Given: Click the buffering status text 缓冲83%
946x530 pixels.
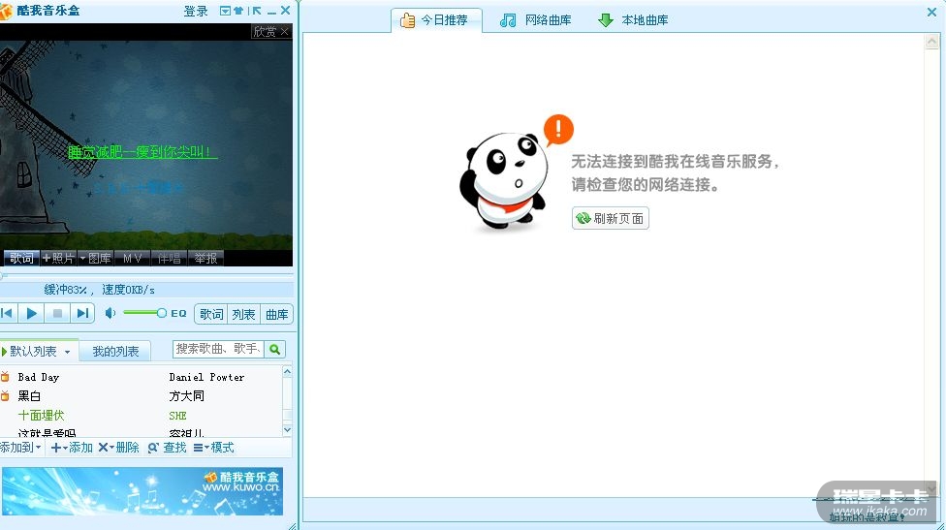Looking at the screenshot, I should (x=65, y=290).
